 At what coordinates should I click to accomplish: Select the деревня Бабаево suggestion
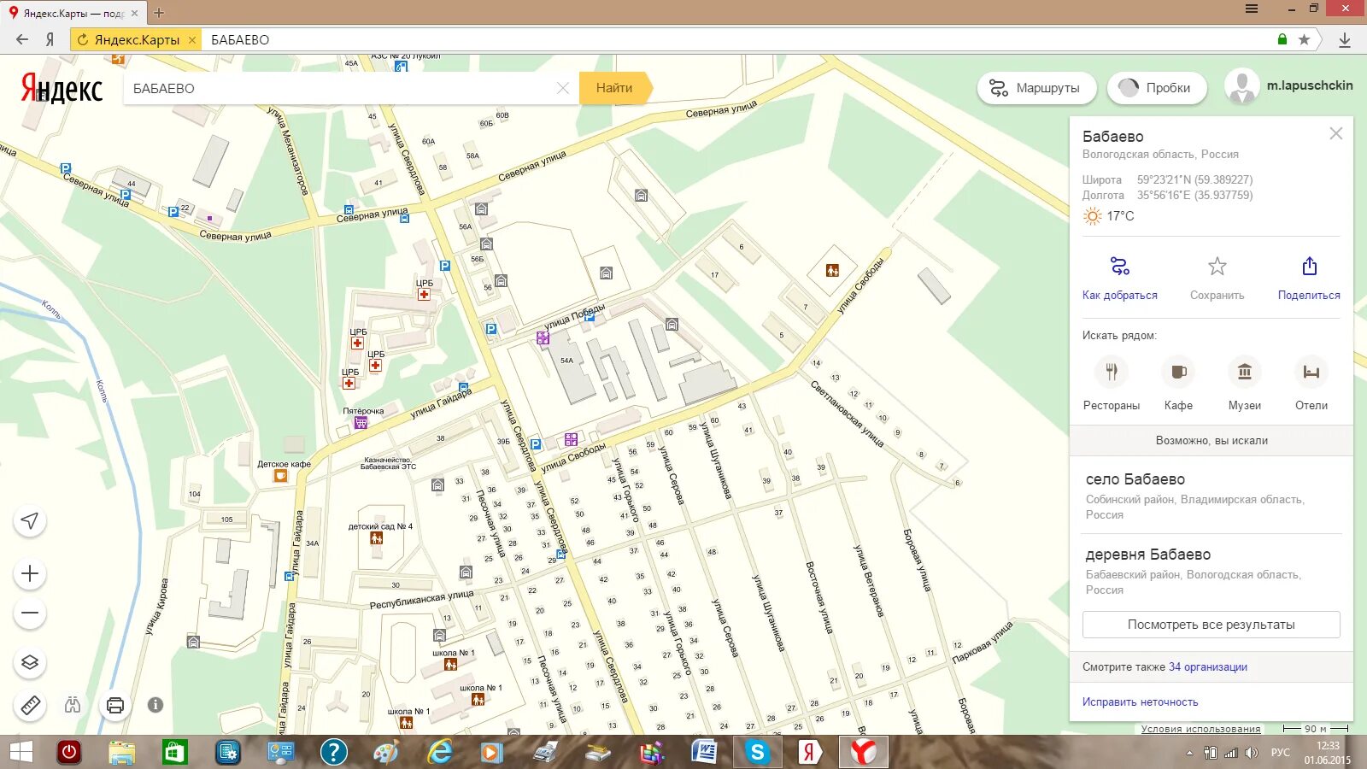1212,571
